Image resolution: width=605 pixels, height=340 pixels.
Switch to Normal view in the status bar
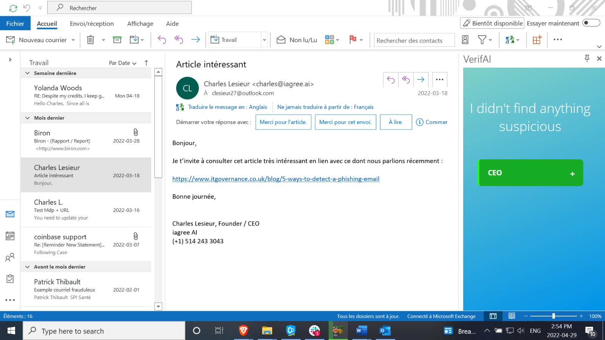[x=493, y=316]
